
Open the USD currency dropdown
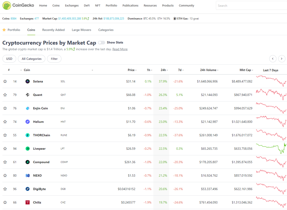pos(9,59)
